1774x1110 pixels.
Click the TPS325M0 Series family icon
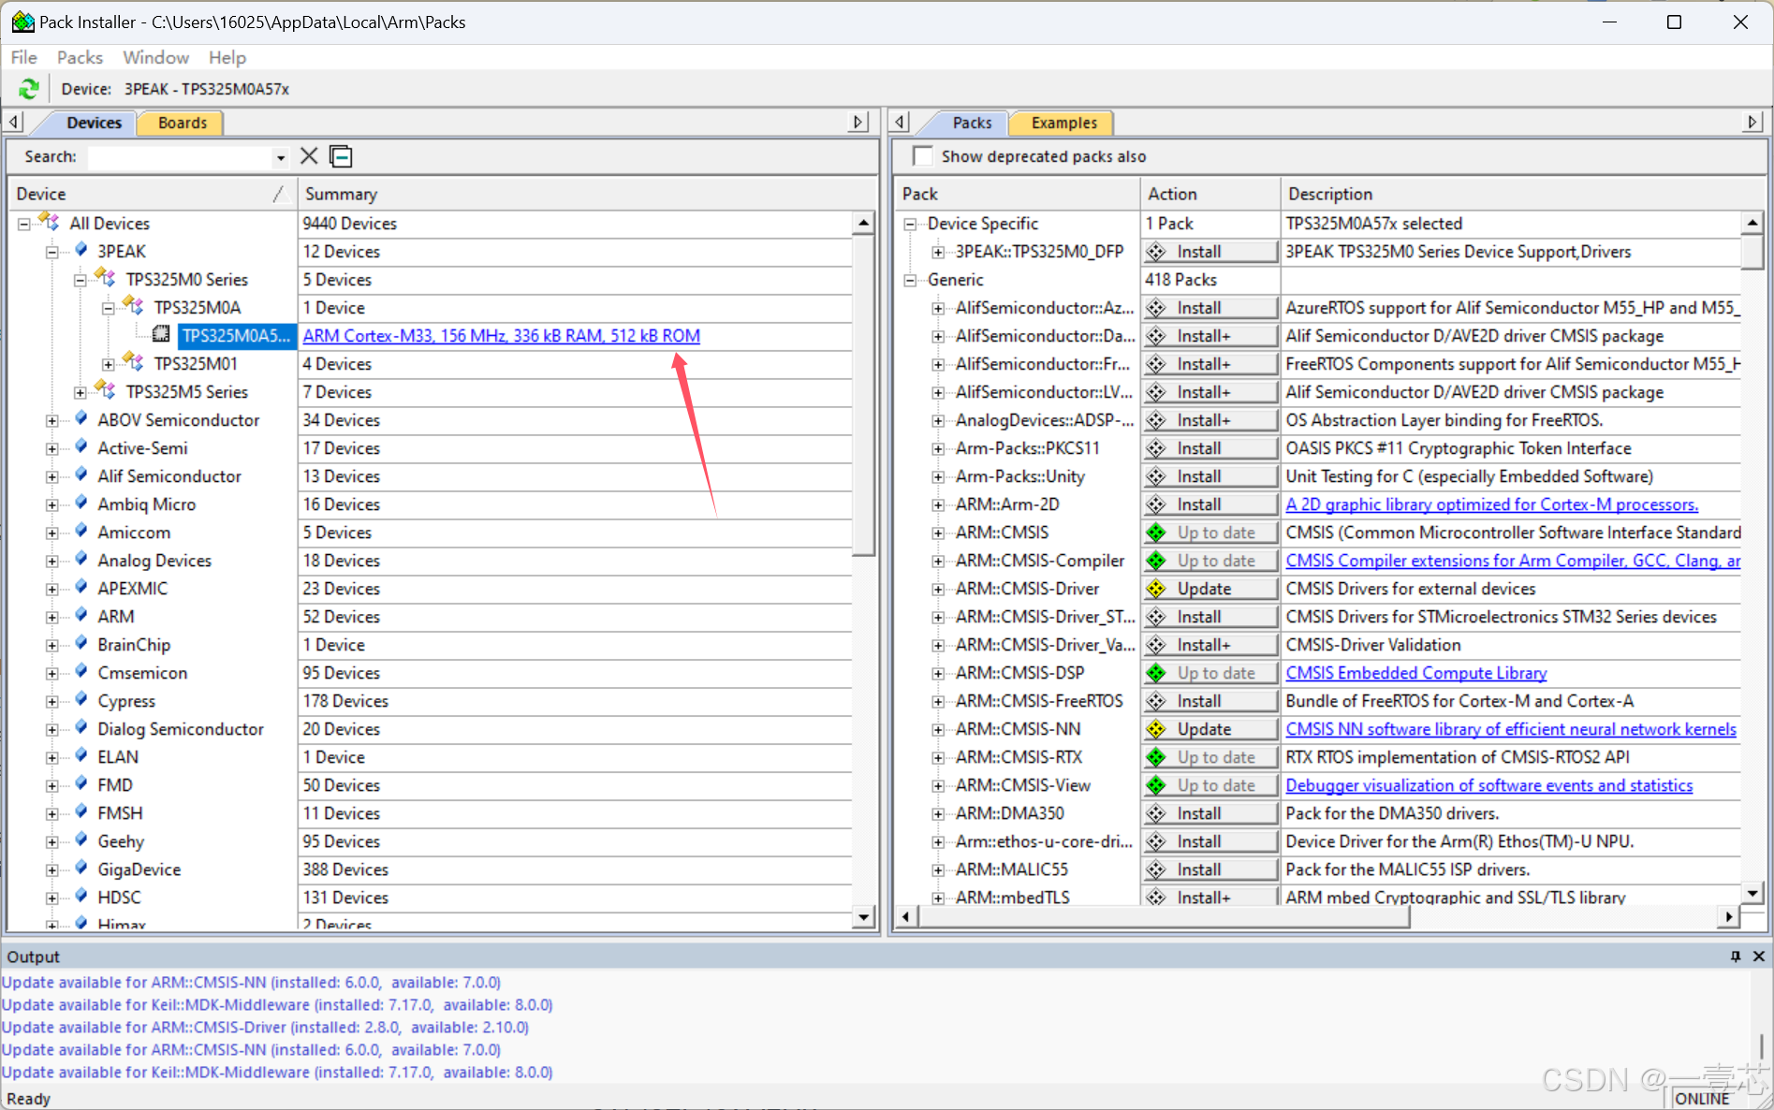click(106, 279)
